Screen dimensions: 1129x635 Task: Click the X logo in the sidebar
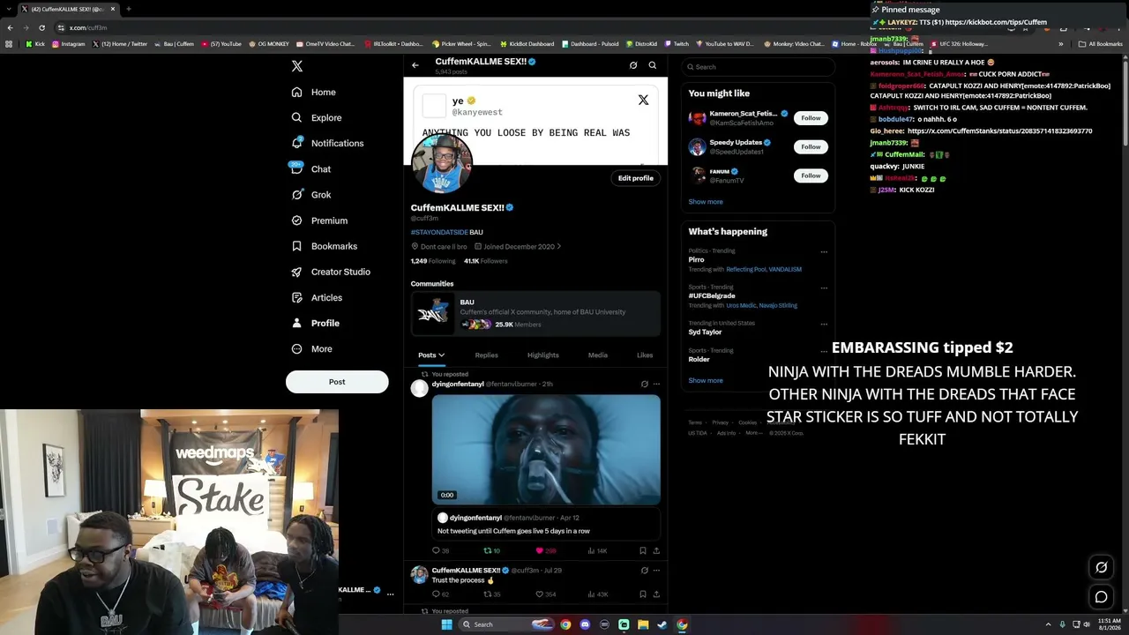pyautogui.click(x=297, y=66)
